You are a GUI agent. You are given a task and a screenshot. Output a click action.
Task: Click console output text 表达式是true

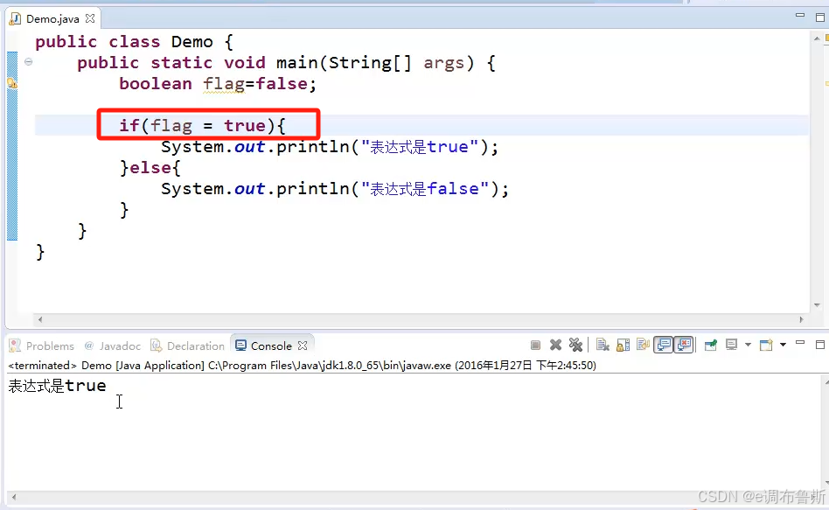point(57,386)
